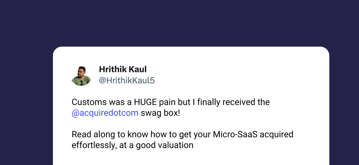Select the text 'swag box!'
The width and height of the screenshot is (359, 165).
pyautogui.click(x=161, y=114)
